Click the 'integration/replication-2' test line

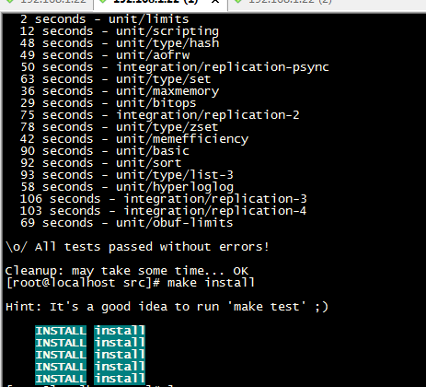coord(160,115)
